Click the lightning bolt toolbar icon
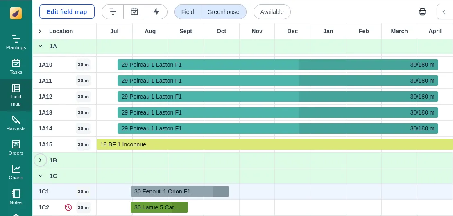 (156, 12)
